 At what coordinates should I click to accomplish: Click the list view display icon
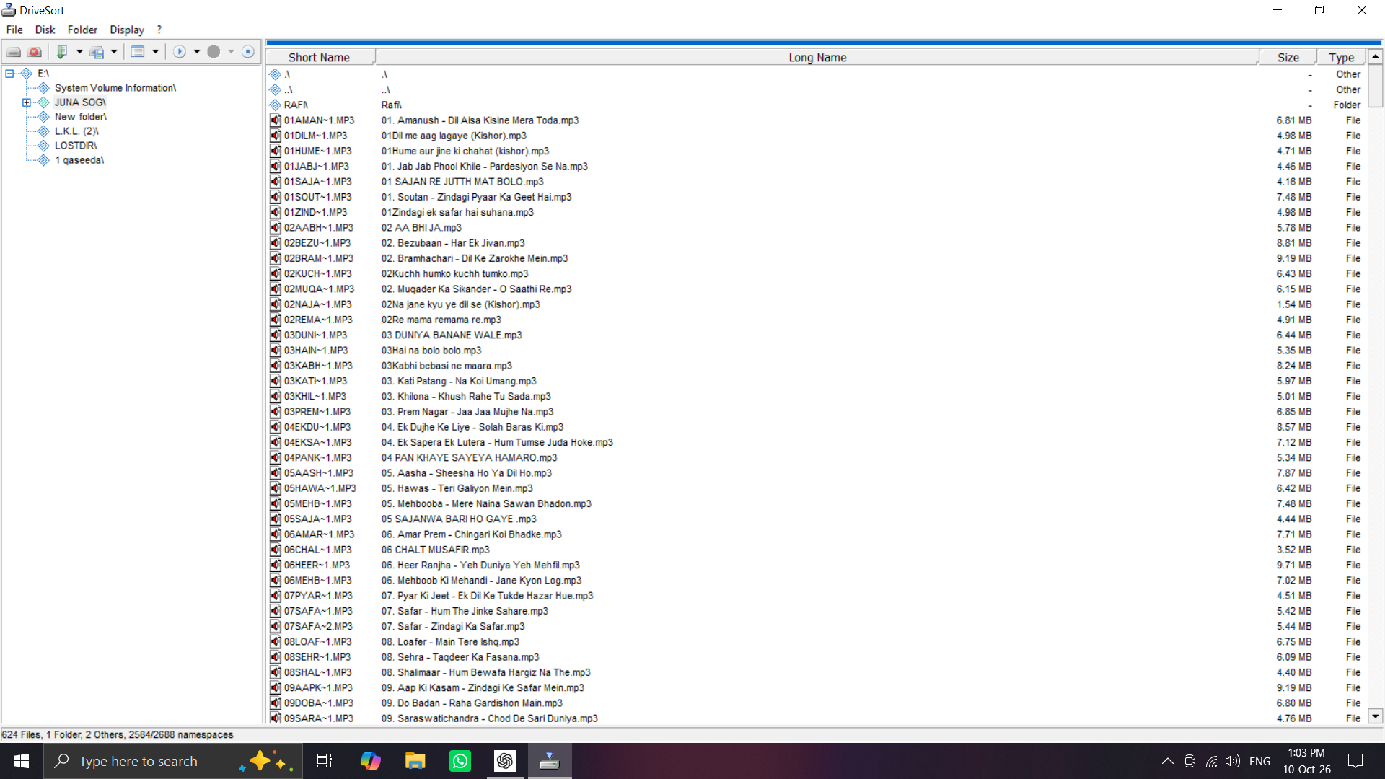click(138, 52)
